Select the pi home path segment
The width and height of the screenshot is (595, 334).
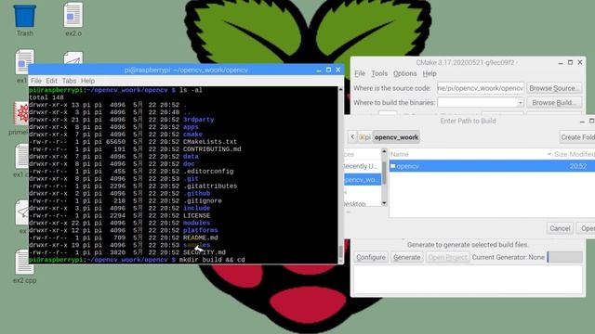(x=365, y=137)
